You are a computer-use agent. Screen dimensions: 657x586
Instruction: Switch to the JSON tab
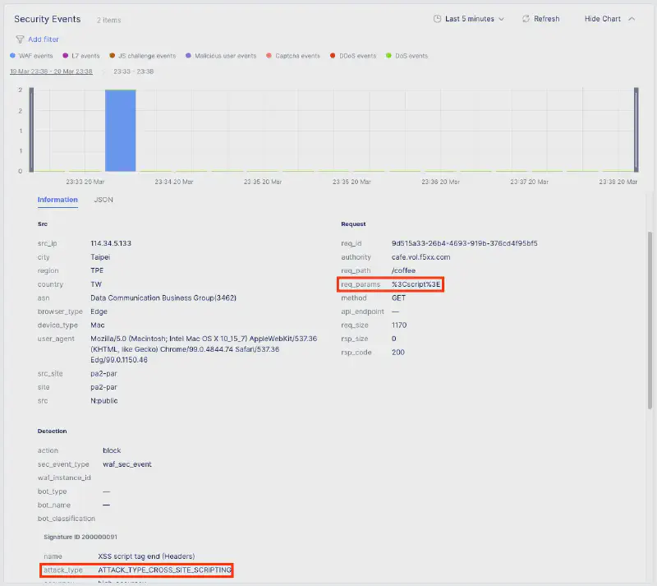(103, 200)
